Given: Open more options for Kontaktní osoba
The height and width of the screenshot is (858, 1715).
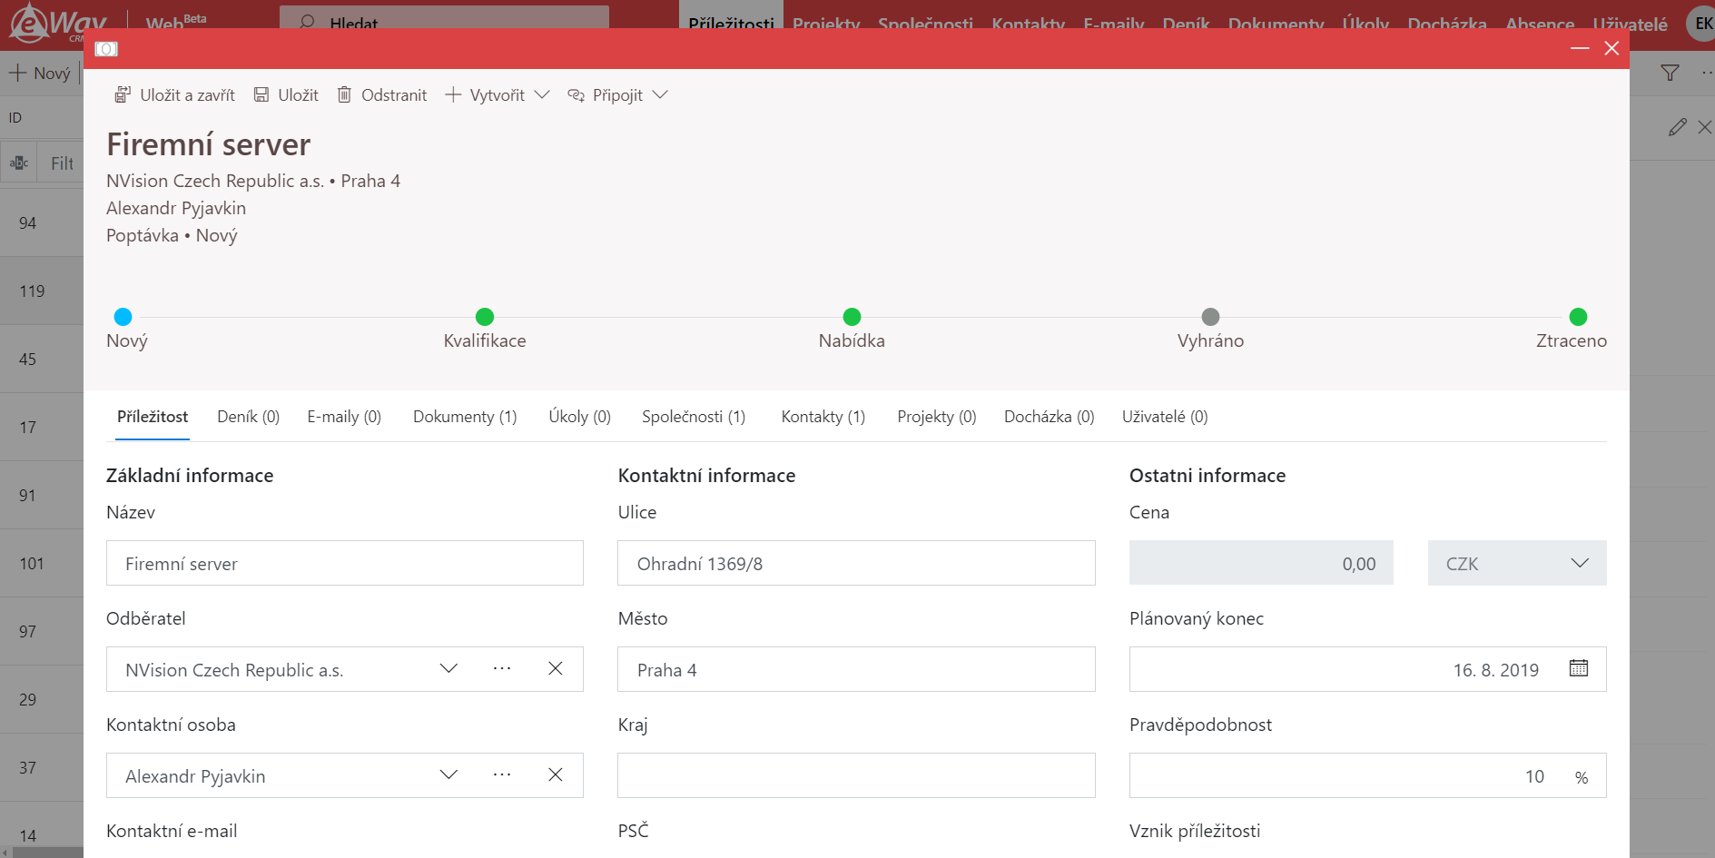Looking at the screenshot, I should [x=502, y=774].
